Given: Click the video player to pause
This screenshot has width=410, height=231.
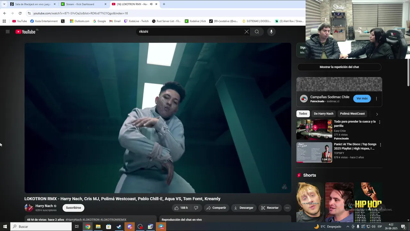Looking at the screenshot, I should [x=158, y=118].
